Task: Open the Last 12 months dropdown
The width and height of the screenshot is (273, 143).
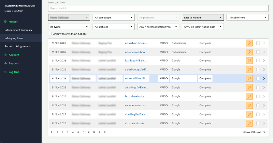Action: [203, 18]
